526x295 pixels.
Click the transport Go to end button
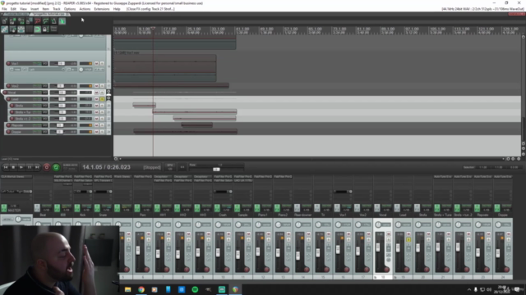click(37, 167)
